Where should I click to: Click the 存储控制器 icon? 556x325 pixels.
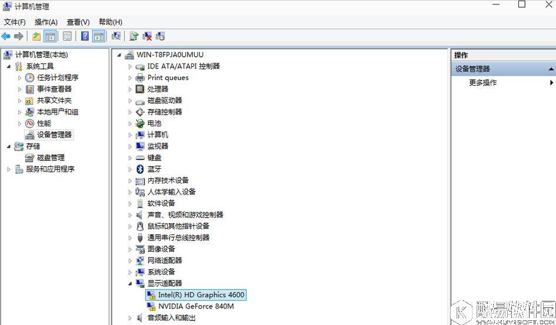pos(140,112)
